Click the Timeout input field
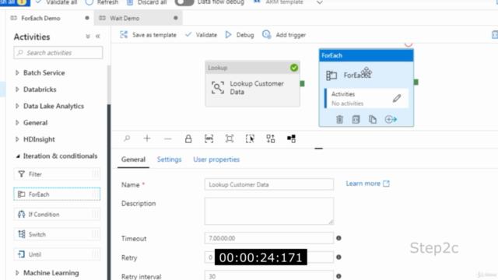 (x=269, y=238)
